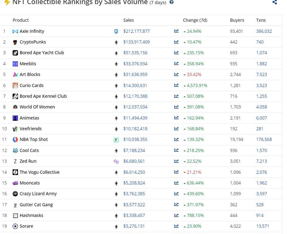Click the Meebits logo thumbnail
Screen dimensions: 287x234
(15, 64)
